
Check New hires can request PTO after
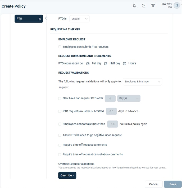coord(60,98)
